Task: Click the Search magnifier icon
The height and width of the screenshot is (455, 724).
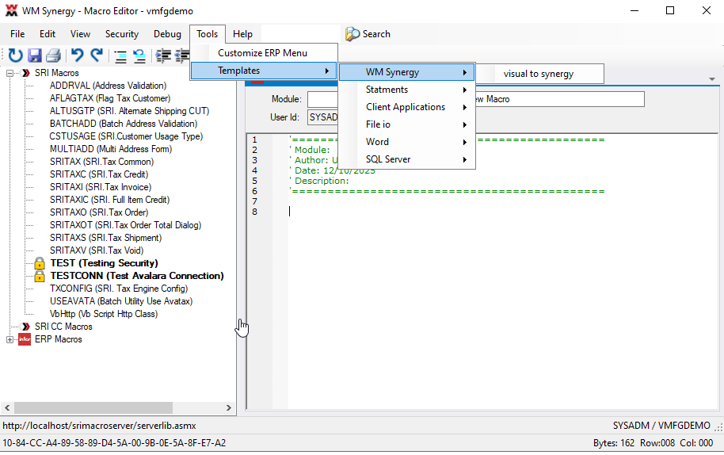Action: click(x=352, y=34)
